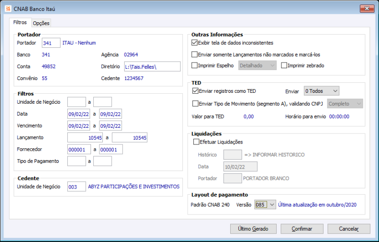Click the Agência value 02964

131,54
